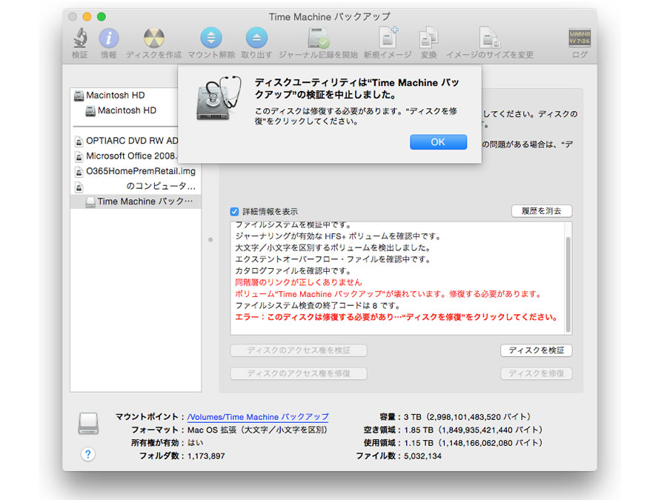The height and width of the screenshot is (500, 667).
Task: Click the sidebar splitter dot handle
Action: 210,240
